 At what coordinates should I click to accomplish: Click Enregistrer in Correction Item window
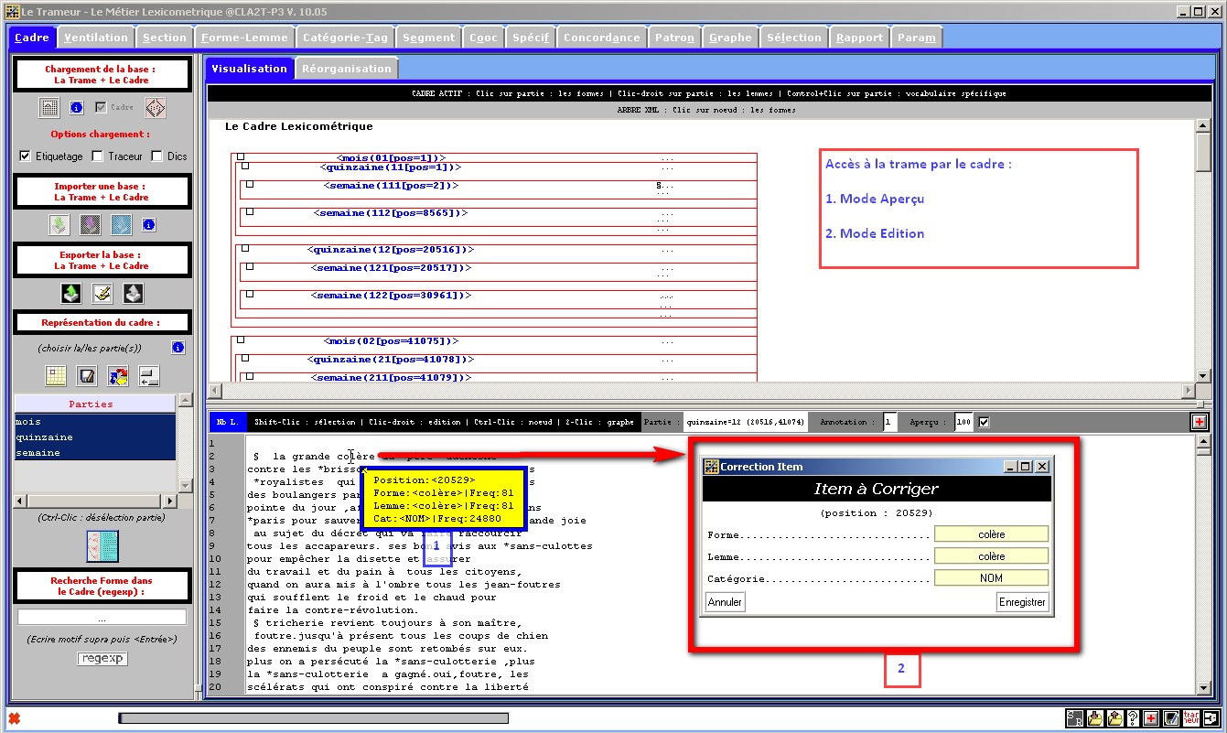click(x=1022, y=602)
